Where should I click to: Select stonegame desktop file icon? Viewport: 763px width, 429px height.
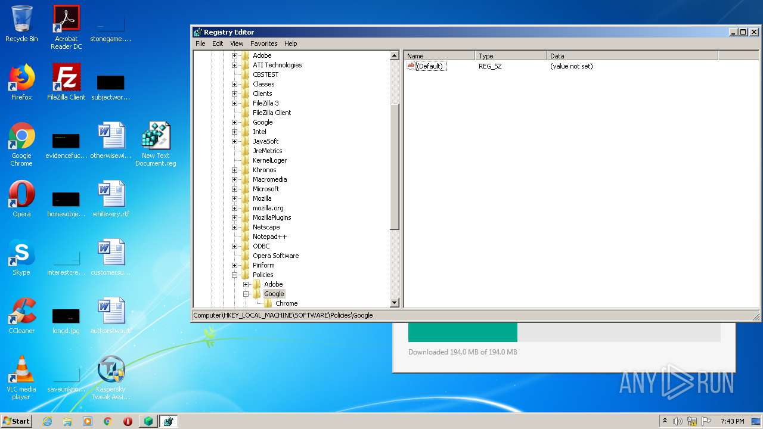(x=111, y=27)
